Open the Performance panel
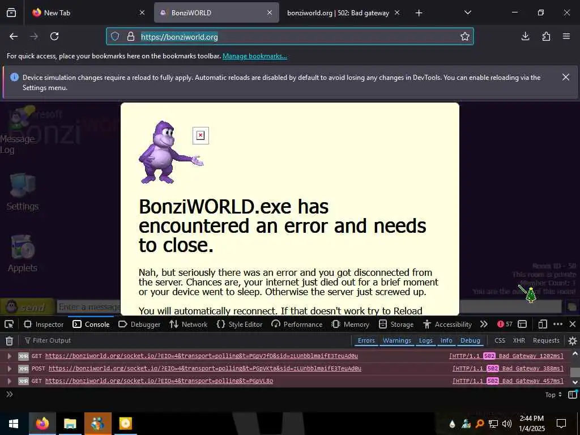The width and height of the screenshot is (580, 435). [x=297, y=325]
